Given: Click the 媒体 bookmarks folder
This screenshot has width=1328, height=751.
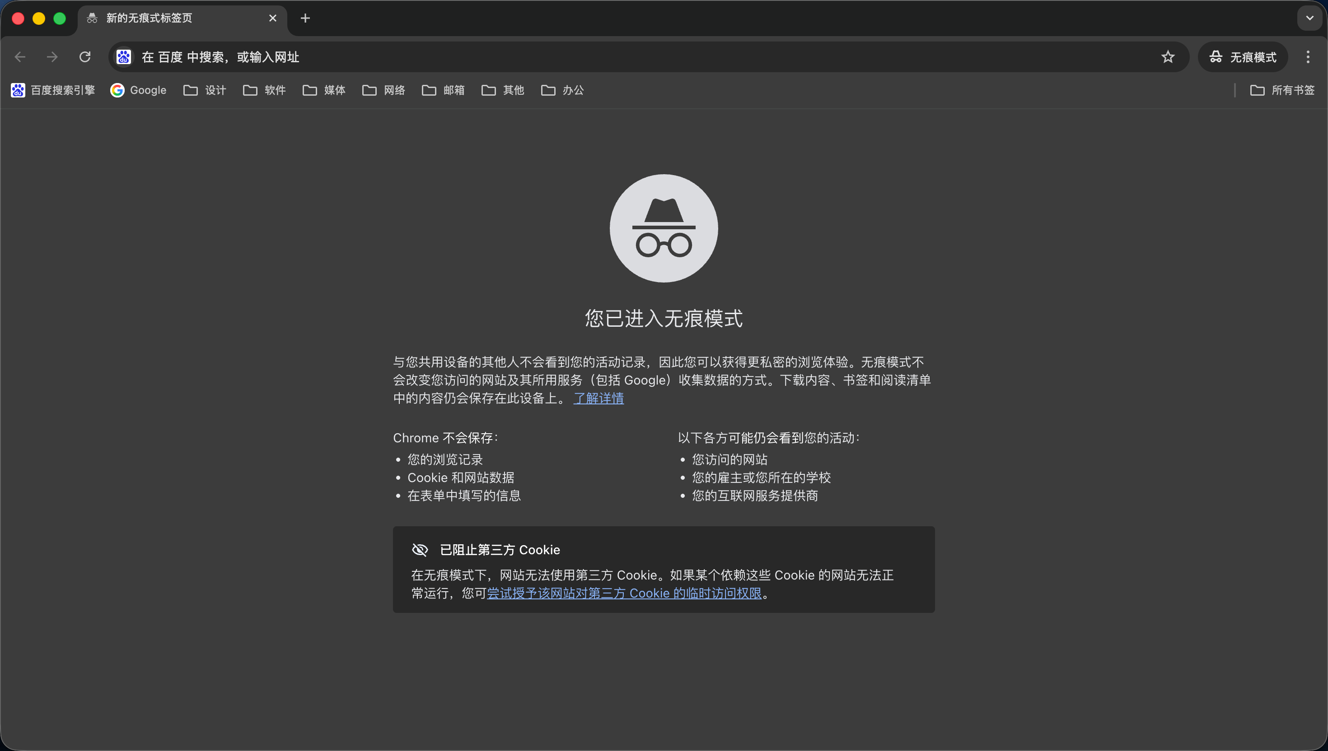Looking at the screenshot, I should (x=323, y=90).
